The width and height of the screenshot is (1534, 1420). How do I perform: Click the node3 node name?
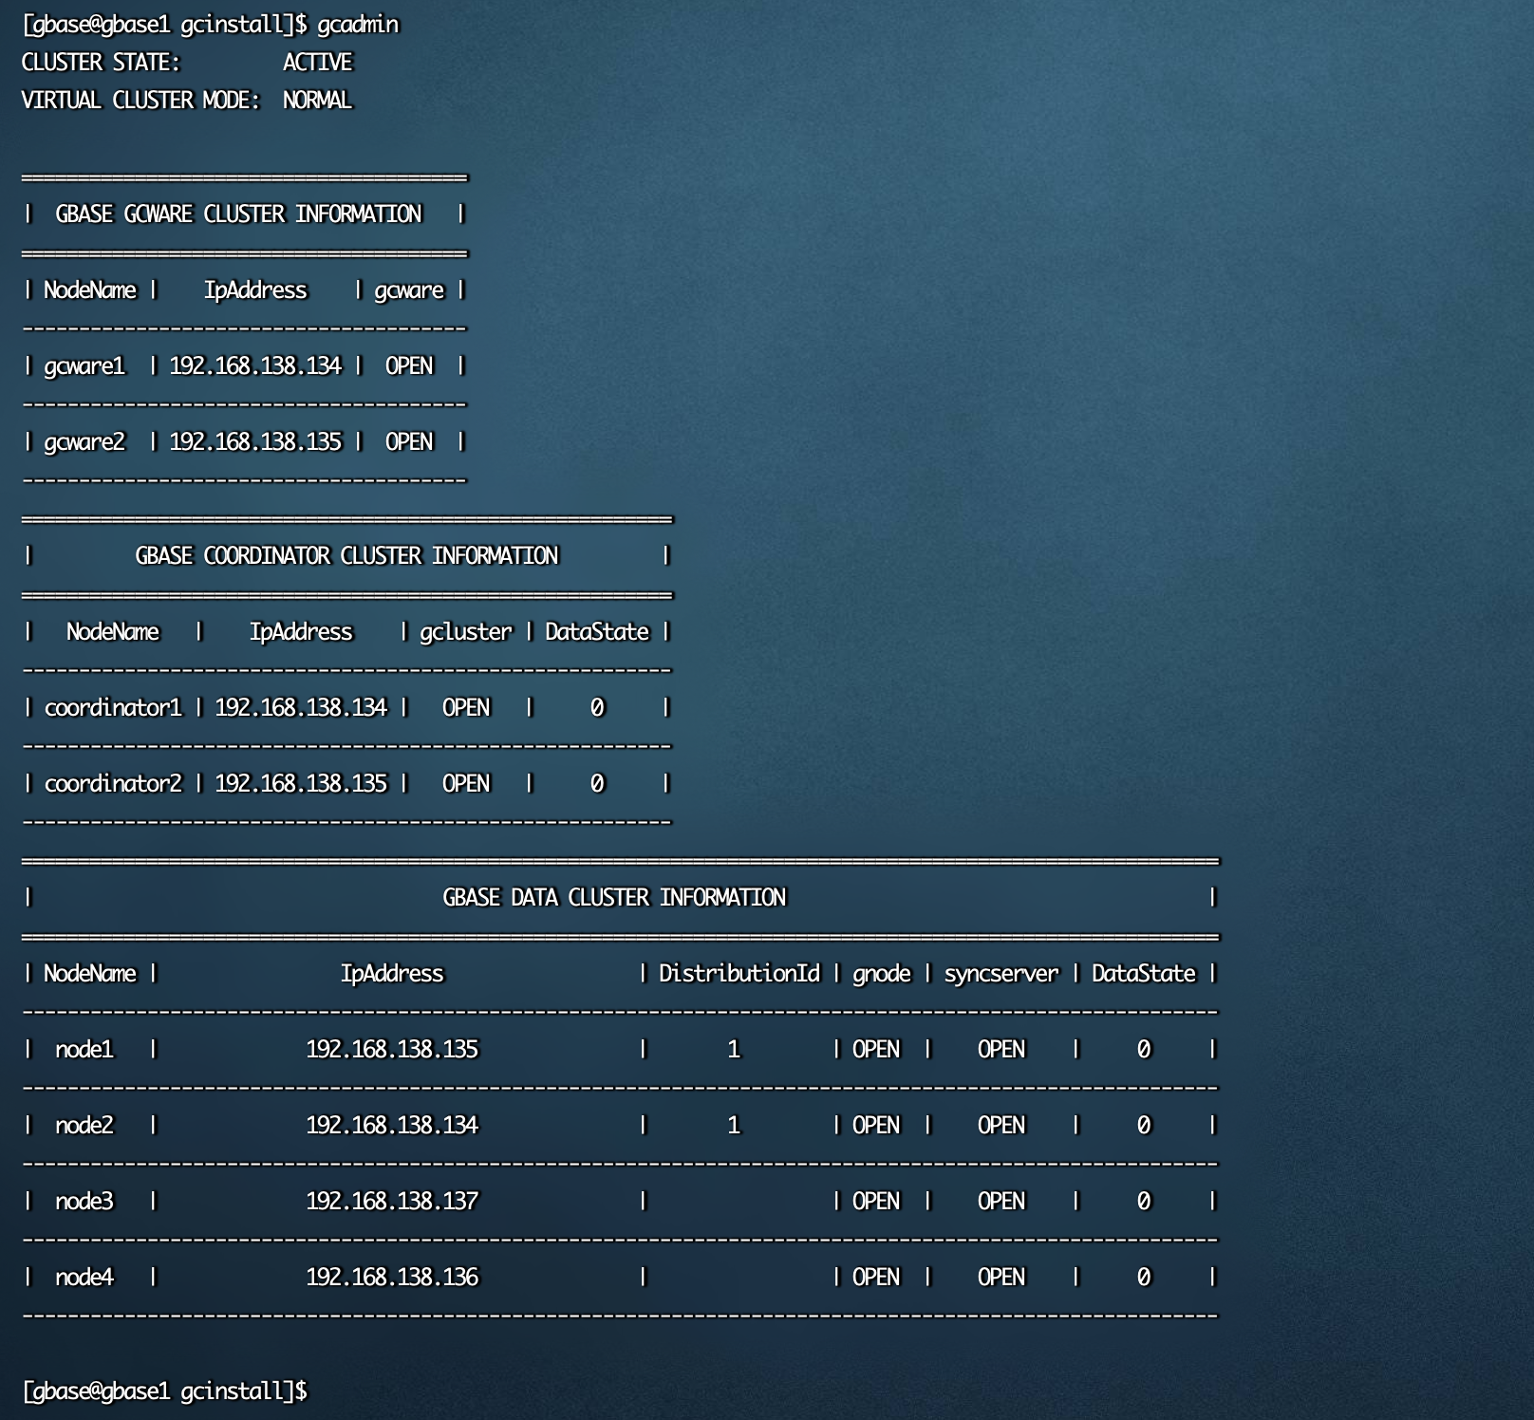(84, 1202)
